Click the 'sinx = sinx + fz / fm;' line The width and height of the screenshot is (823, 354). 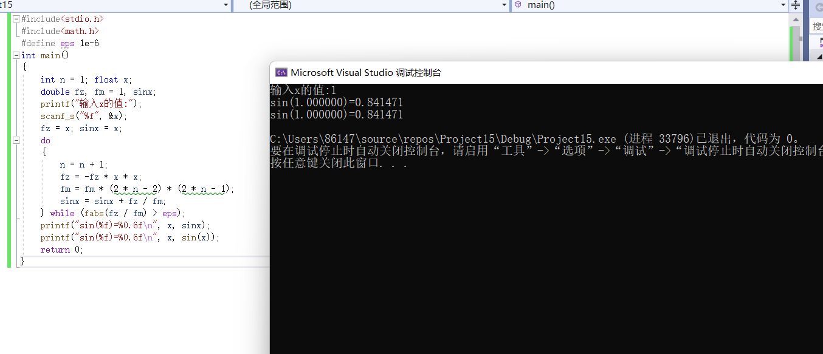113,201
